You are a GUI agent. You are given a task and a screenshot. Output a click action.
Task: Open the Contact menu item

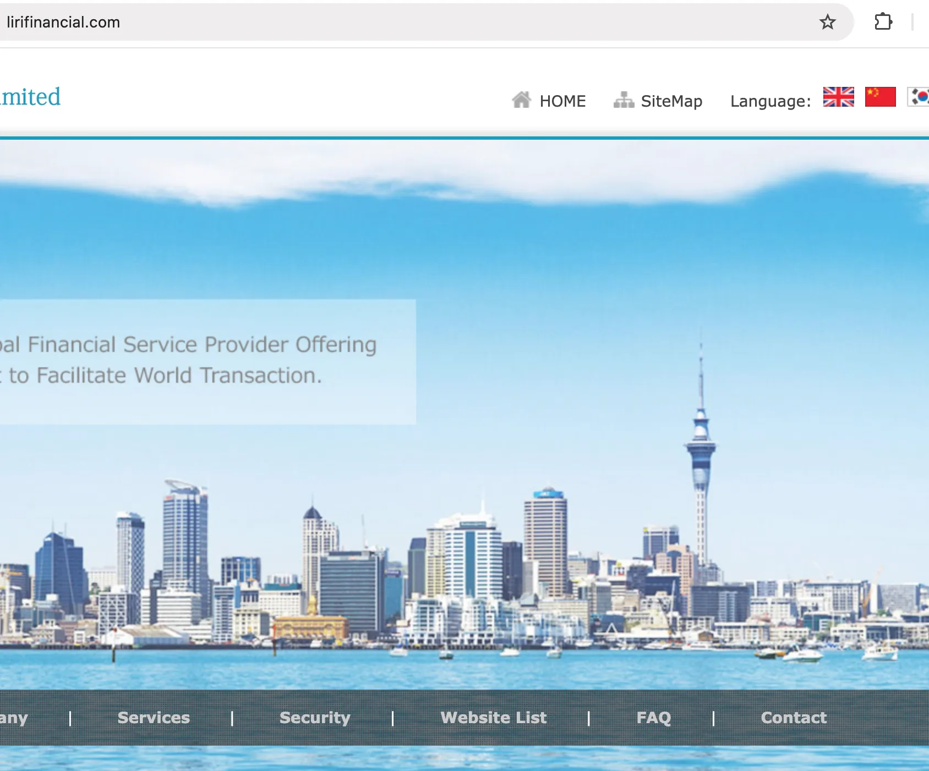[x=794, y=718]
